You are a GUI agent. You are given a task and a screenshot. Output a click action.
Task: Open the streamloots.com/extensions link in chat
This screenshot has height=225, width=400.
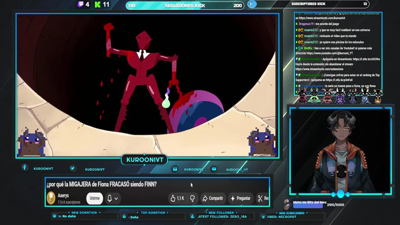click(x=319, y=69)
